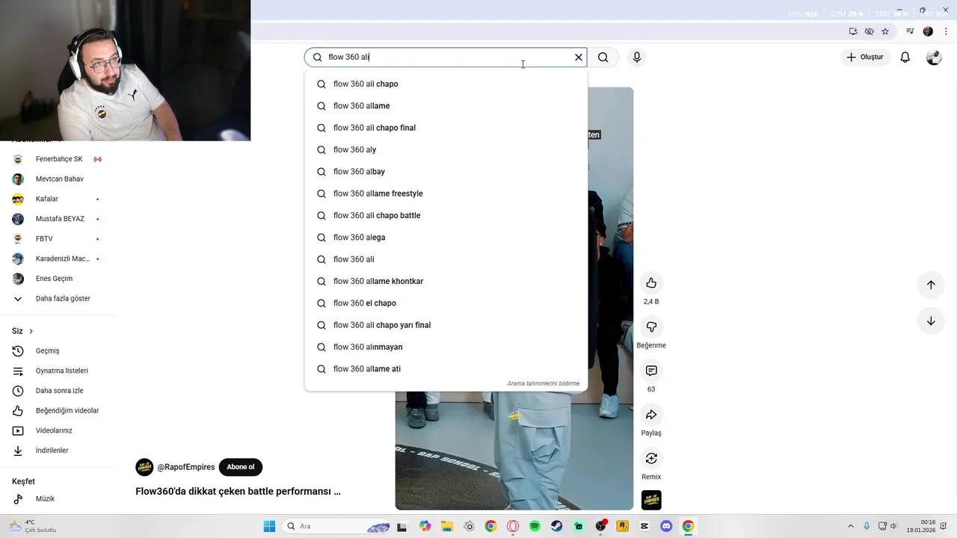Choose suggestion "flow 360 ali chapo battle"

coord(446,216)
